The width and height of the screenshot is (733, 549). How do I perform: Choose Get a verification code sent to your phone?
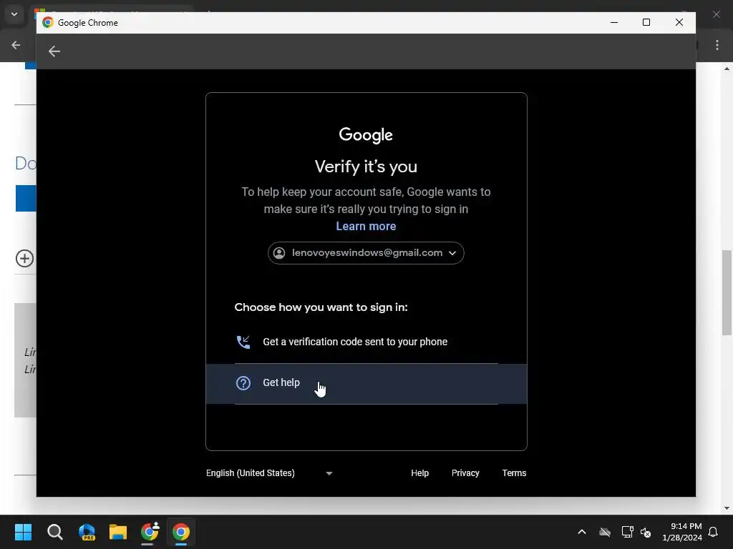pyautogui.click(x=366, y=342)
